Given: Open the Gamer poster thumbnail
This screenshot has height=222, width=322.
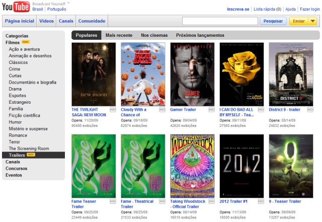Looking at the screenshot, I should [192, 74].
